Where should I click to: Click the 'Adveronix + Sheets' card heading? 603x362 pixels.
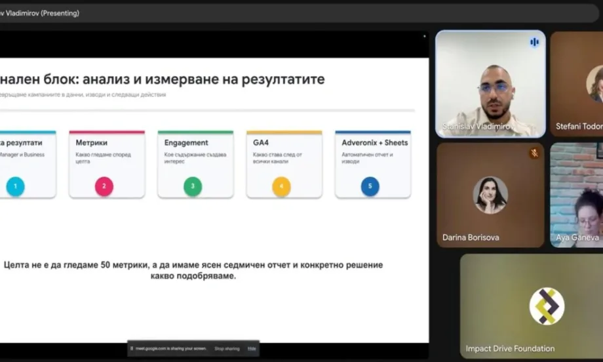pyautogui.click(x=374, y=143)
